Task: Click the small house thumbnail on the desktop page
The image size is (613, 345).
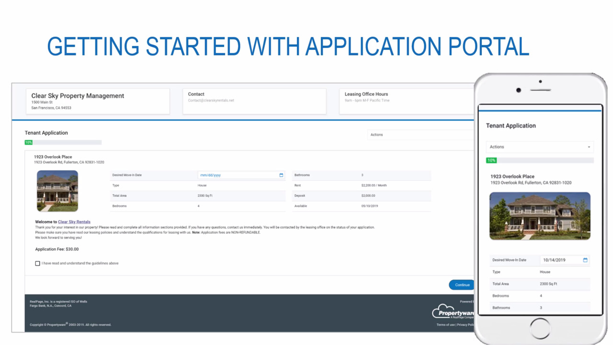Action: [57, 191]
